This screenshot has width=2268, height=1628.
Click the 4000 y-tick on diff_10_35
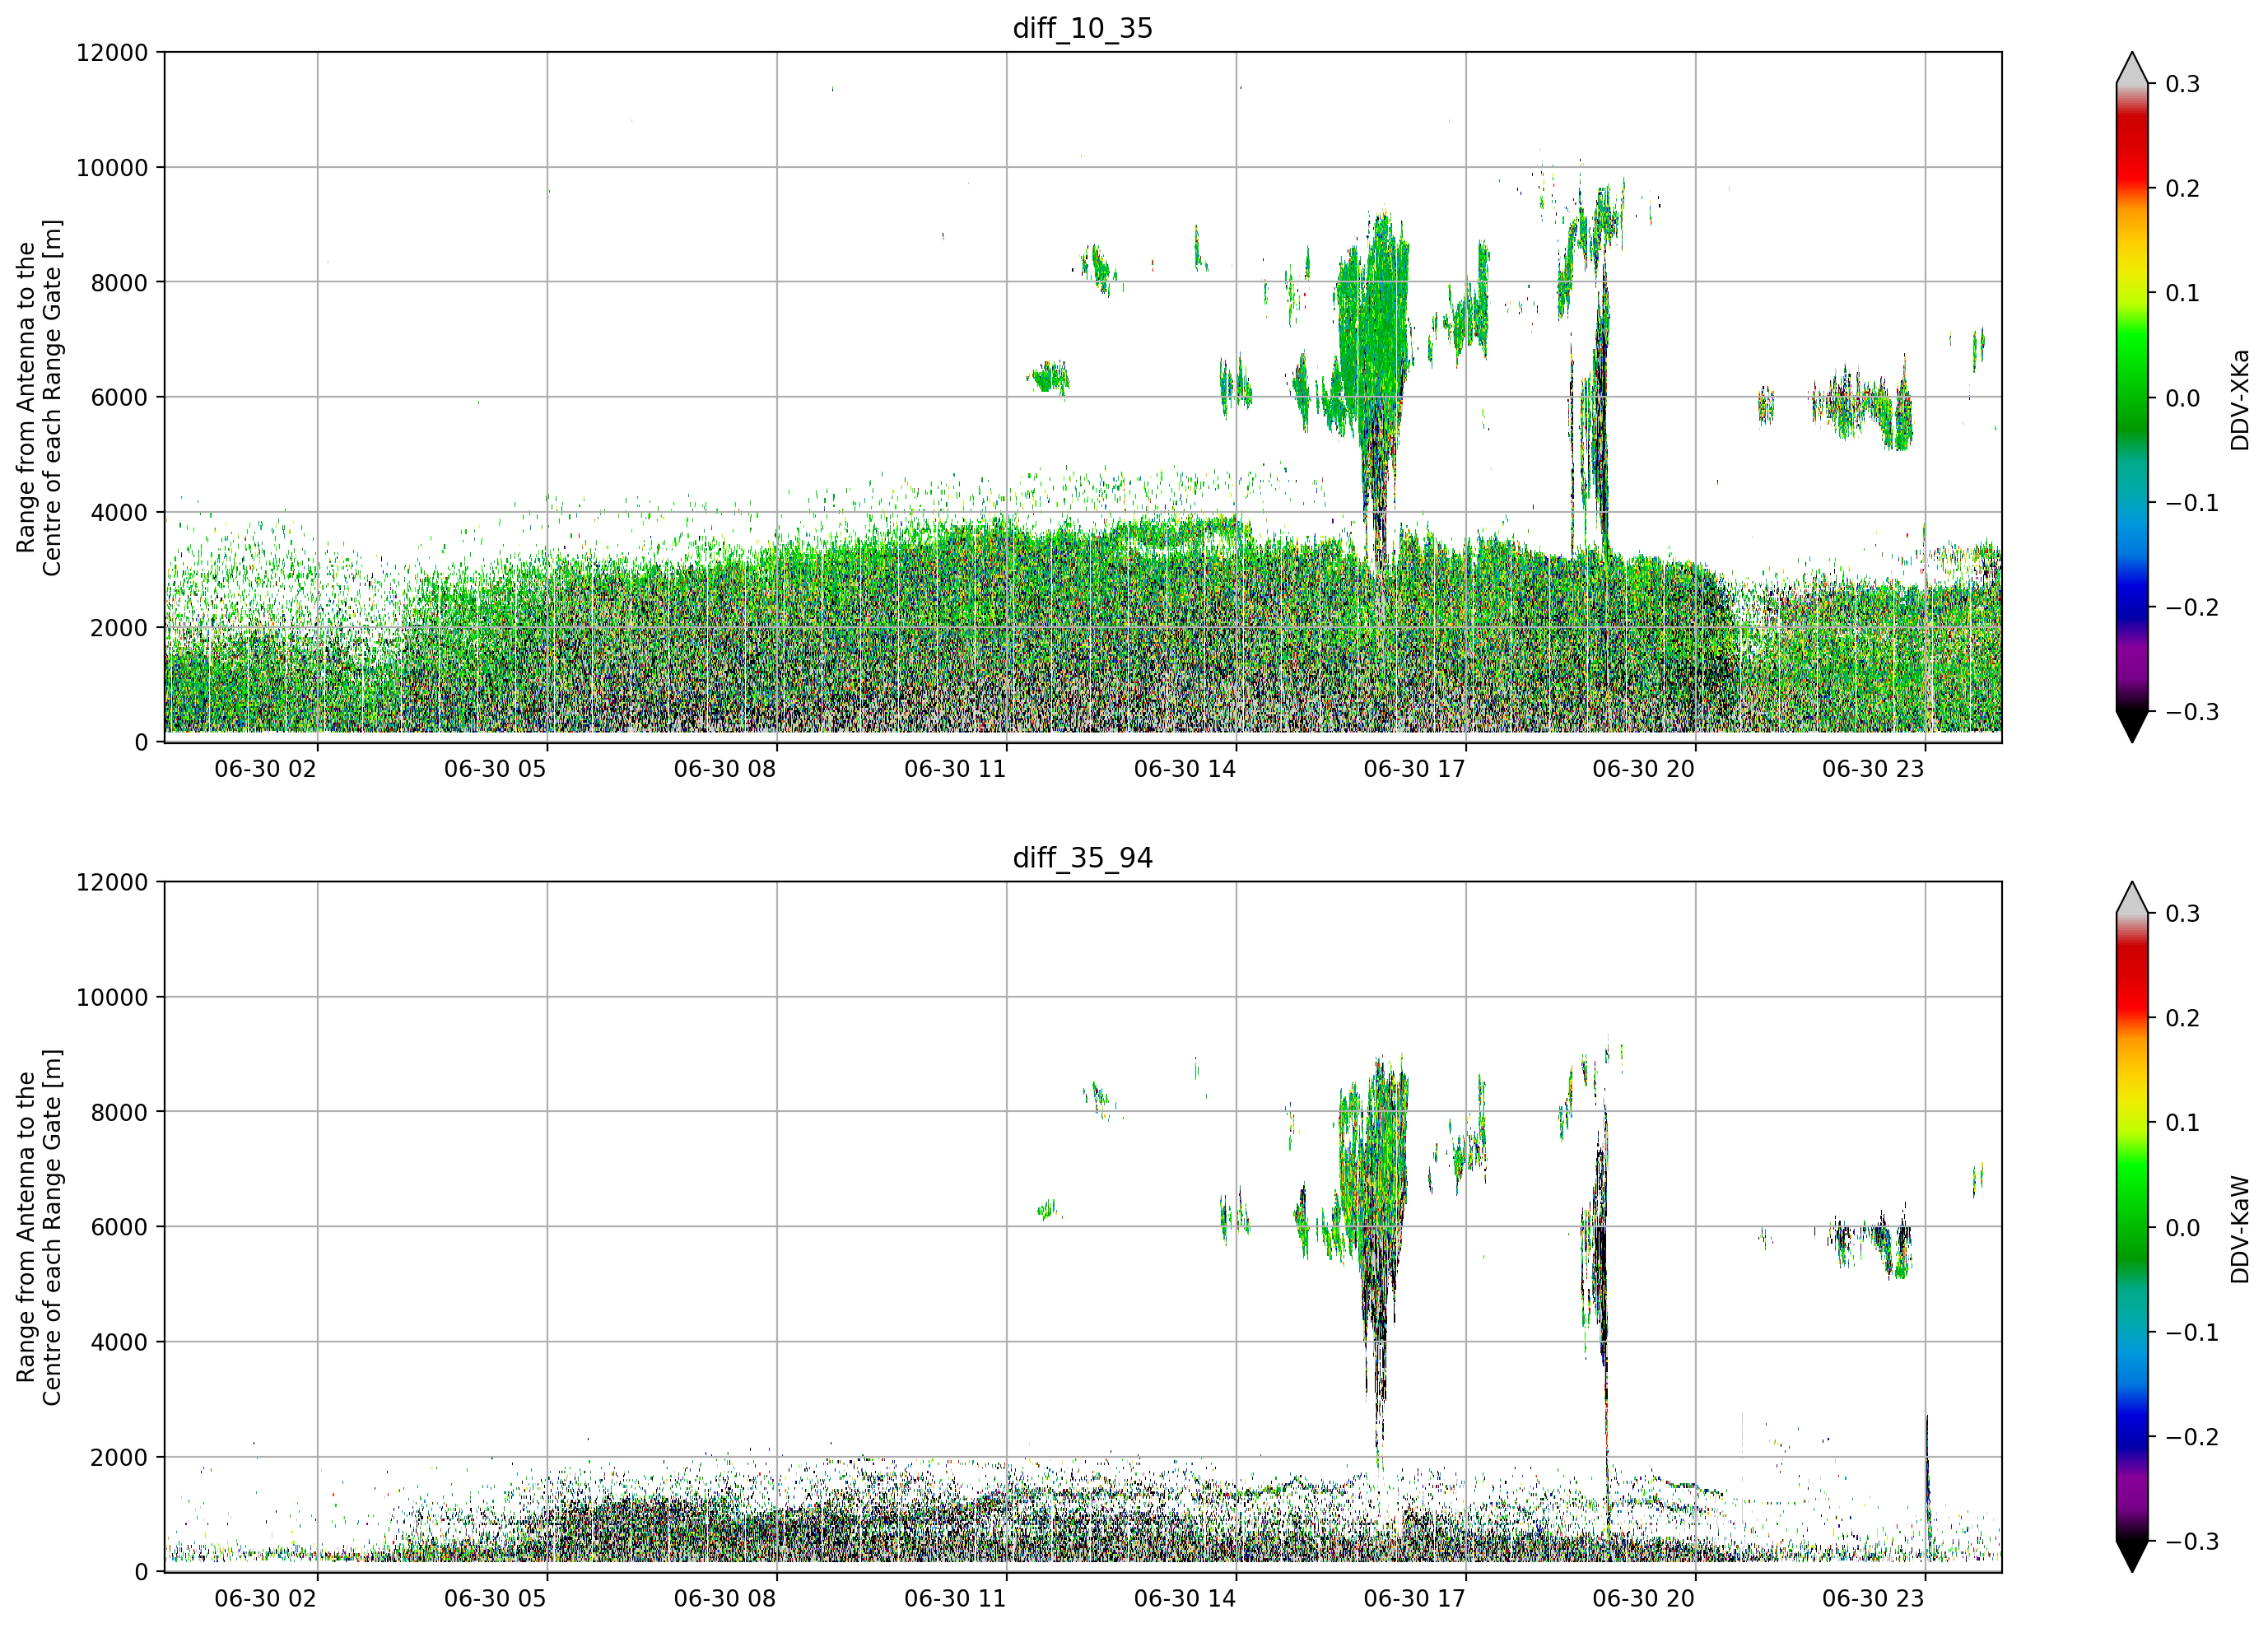[x=119, y=512]
